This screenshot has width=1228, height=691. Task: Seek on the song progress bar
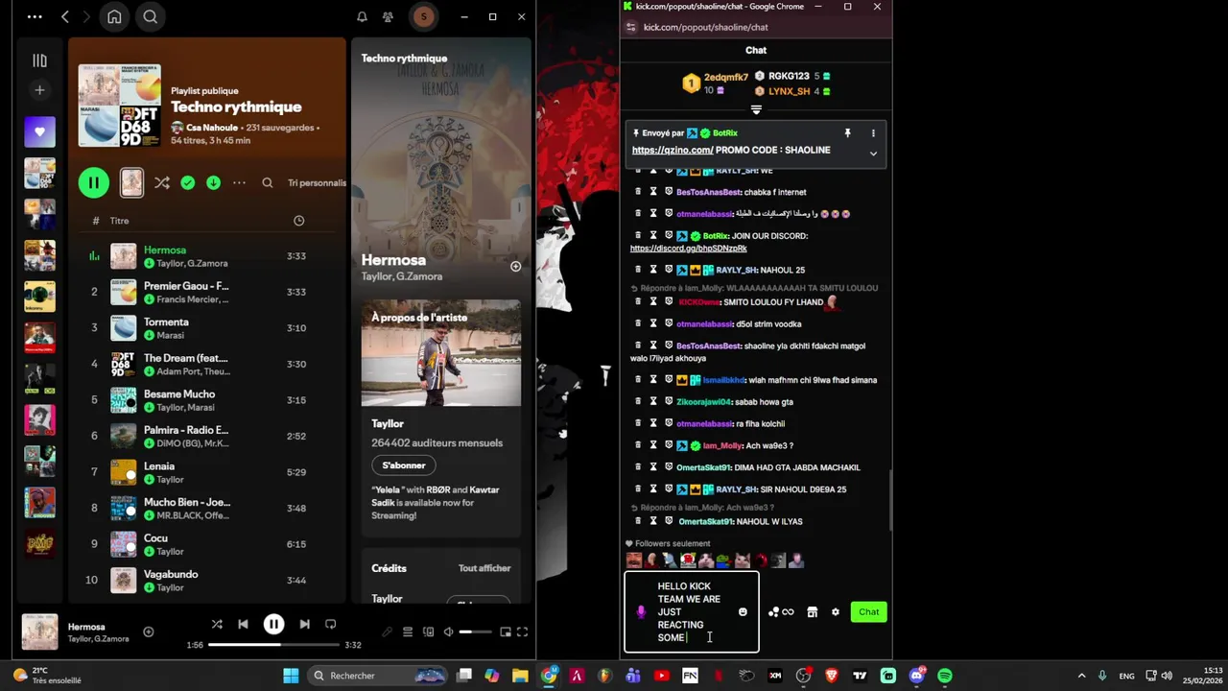(x=273, y=645)
